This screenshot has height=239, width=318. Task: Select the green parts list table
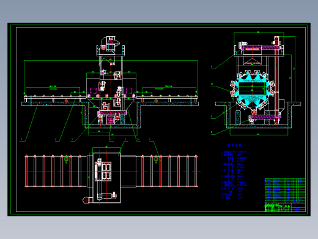pos(285,191)
